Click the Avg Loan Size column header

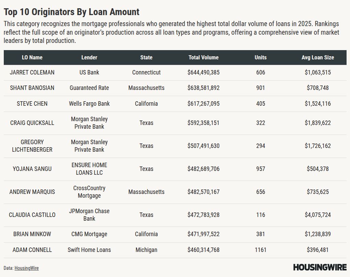click(318, 58)
